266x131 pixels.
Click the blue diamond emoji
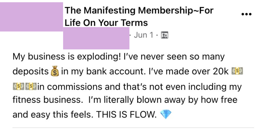point(166,115)
